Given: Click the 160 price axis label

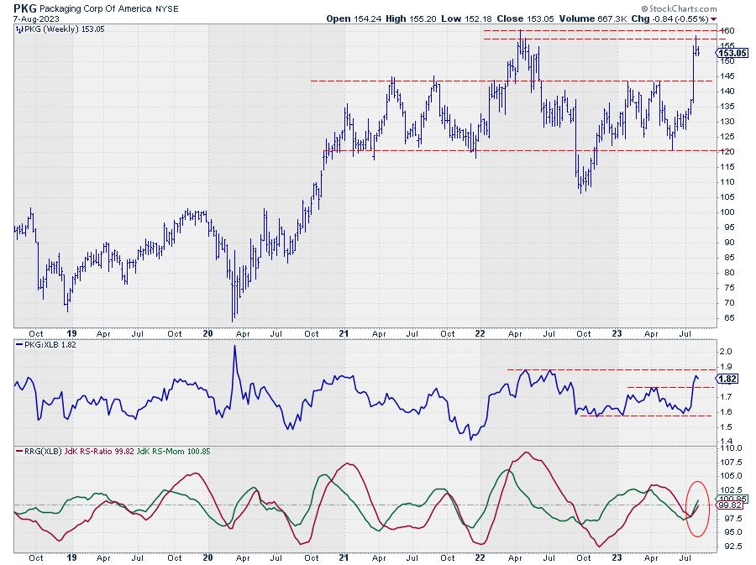Looking at the screenshot, I should [x=727, y=31].
